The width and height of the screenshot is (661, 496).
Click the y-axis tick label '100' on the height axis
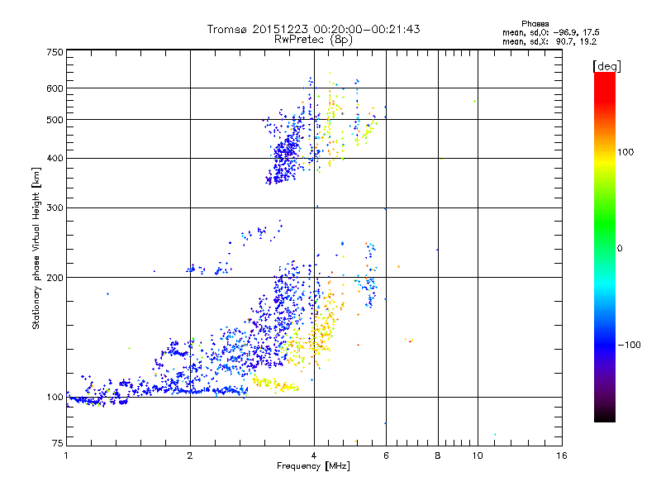(x=55, y=398)
